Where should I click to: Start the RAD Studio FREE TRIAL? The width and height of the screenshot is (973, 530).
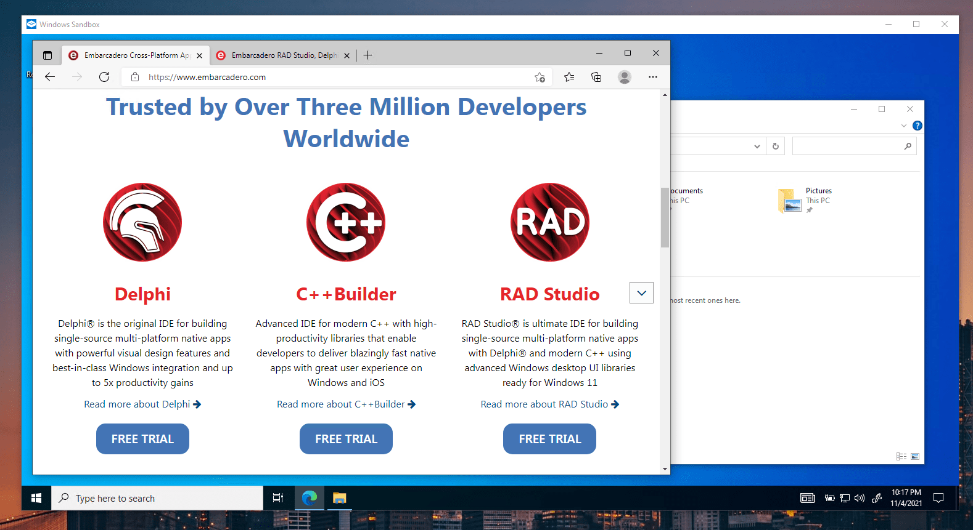click(x=550, y=439)
